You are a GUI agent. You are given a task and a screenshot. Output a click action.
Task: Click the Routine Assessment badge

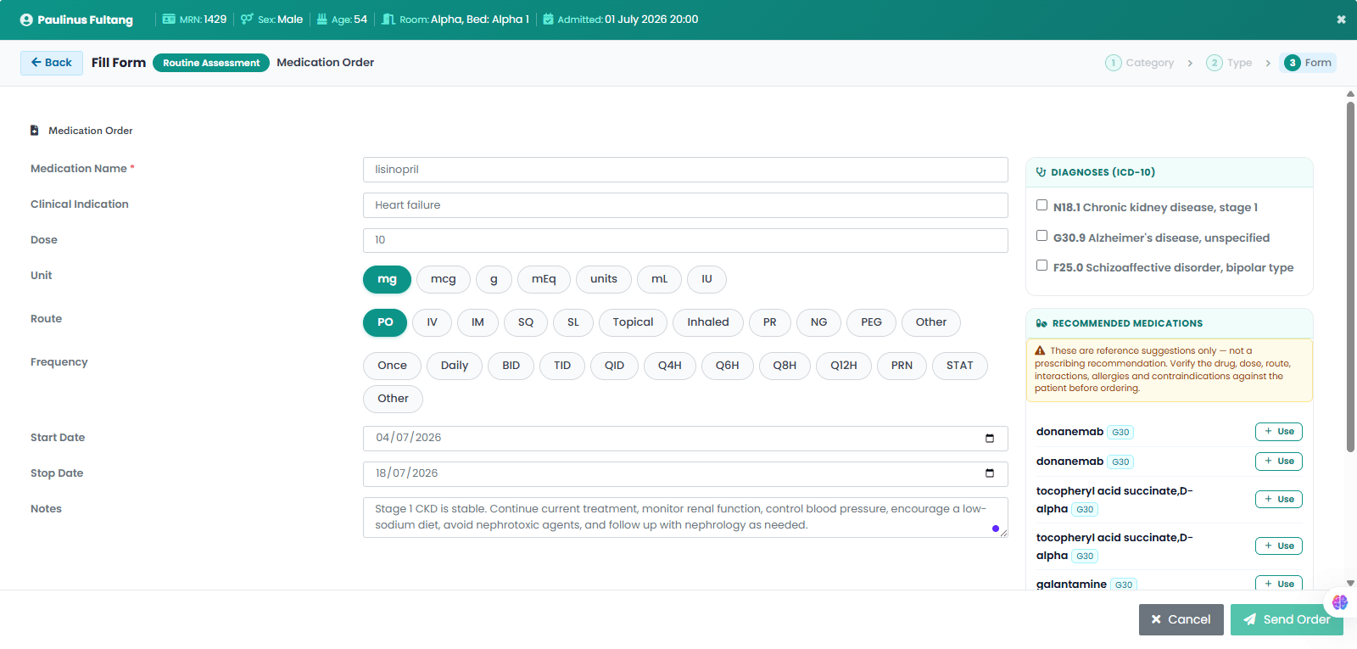click(211, 63)
